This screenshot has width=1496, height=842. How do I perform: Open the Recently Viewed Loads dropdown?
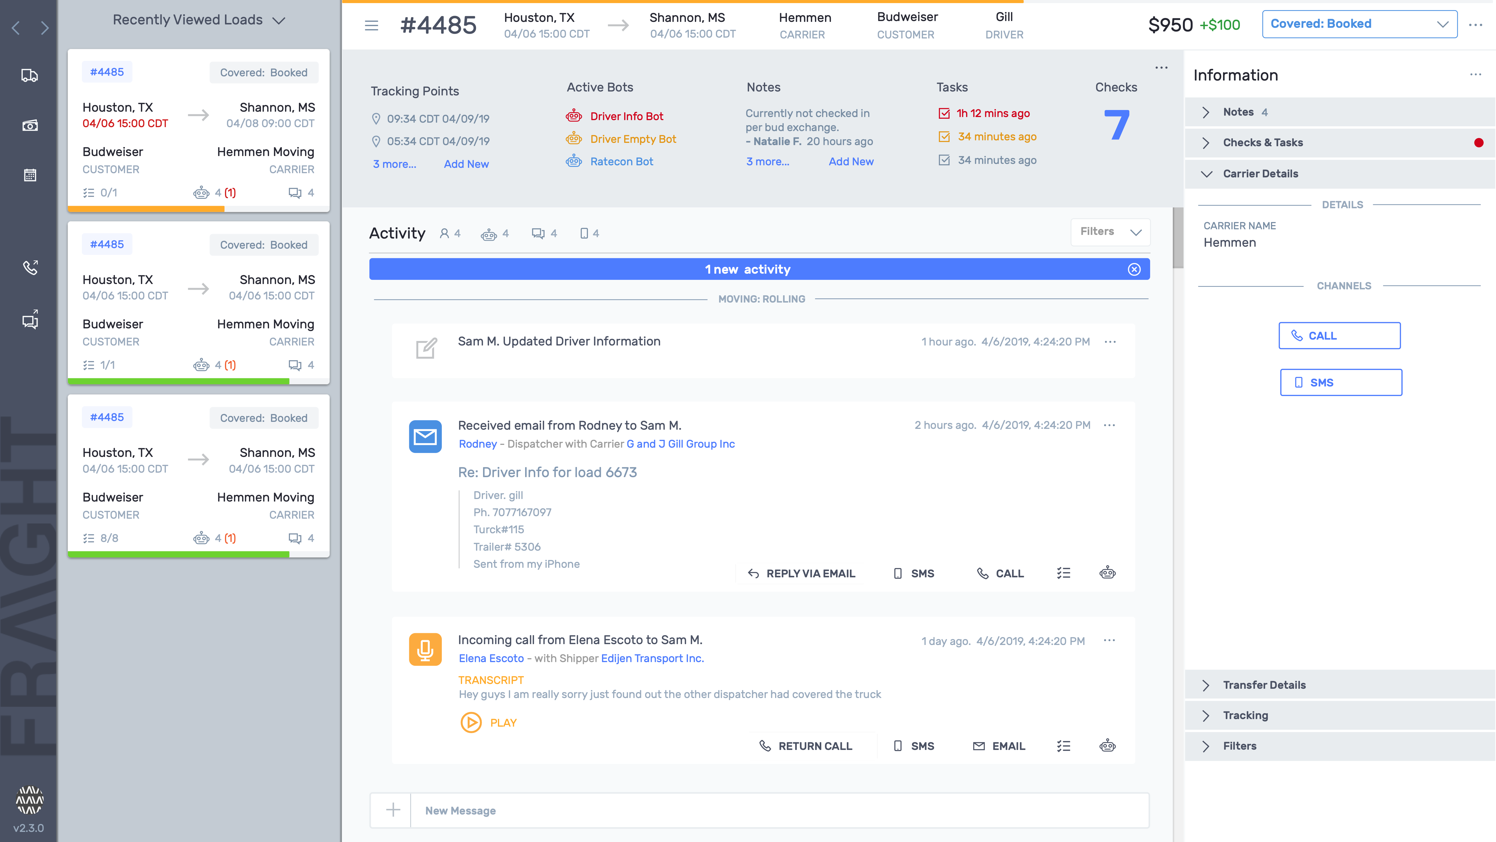[x=199, y=20]
